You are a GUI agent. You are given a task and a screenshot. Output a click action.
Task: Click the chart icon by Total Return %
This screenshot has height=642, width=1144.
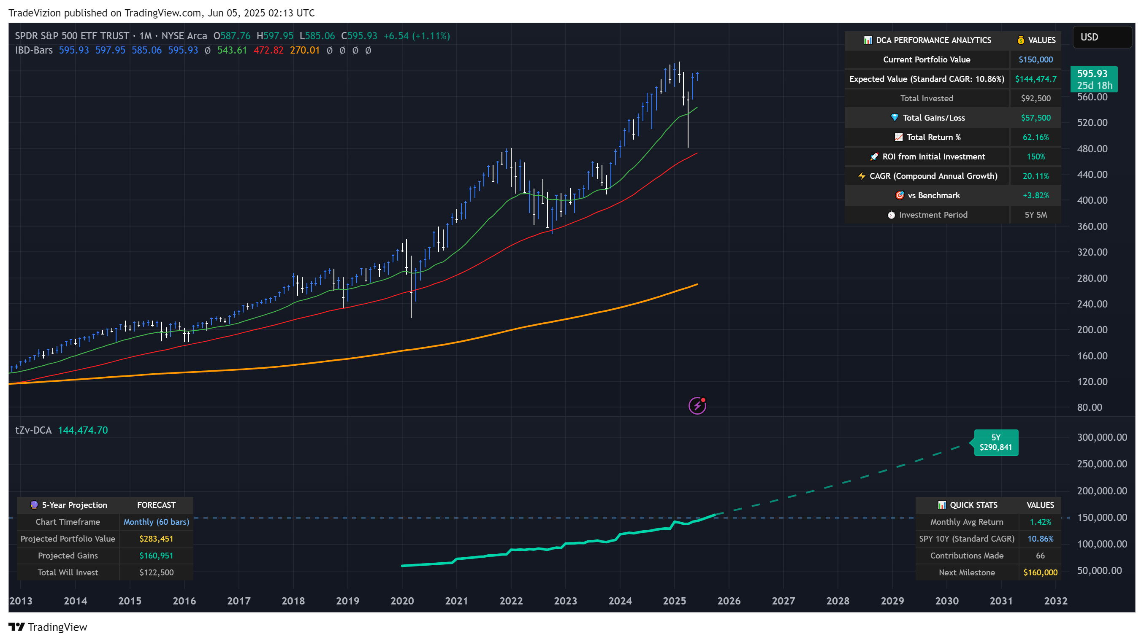(x=898, y=137)
